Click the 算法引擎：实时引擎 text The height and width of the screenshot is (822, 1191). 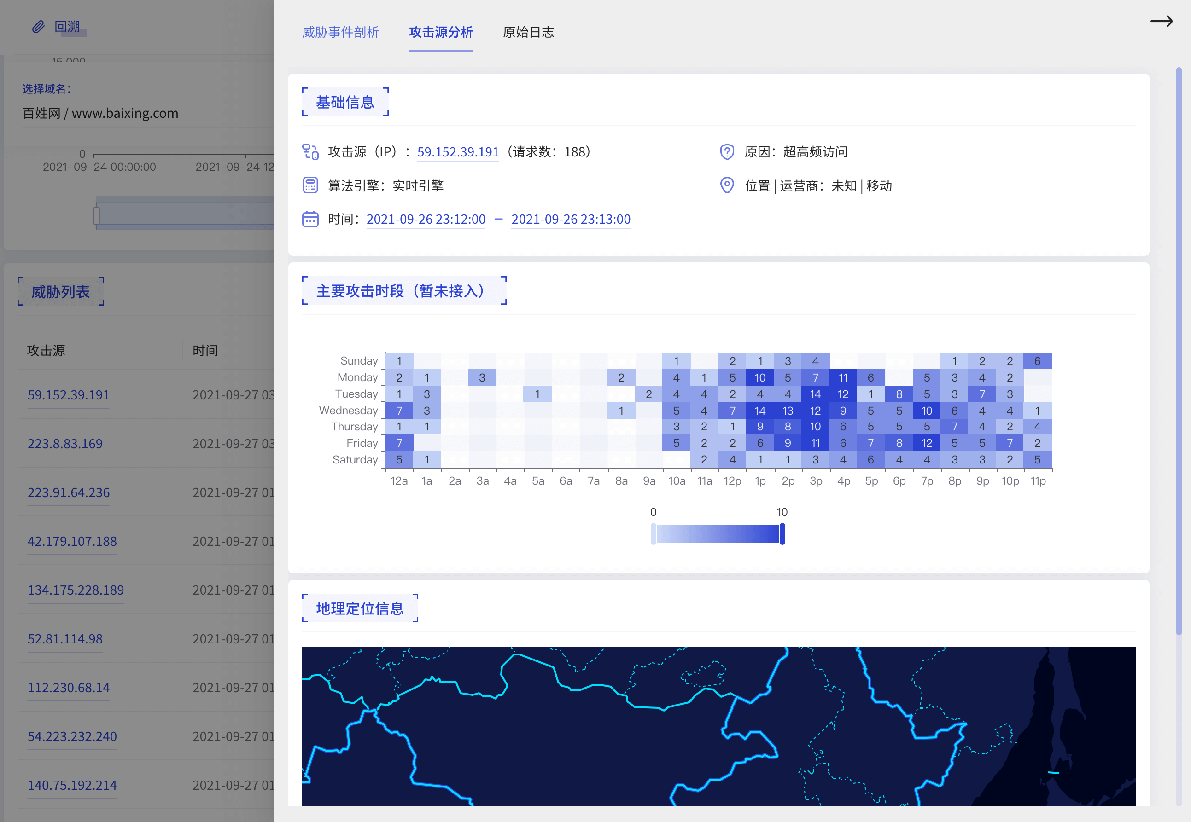pyautogui.click(x=386, y=185)
